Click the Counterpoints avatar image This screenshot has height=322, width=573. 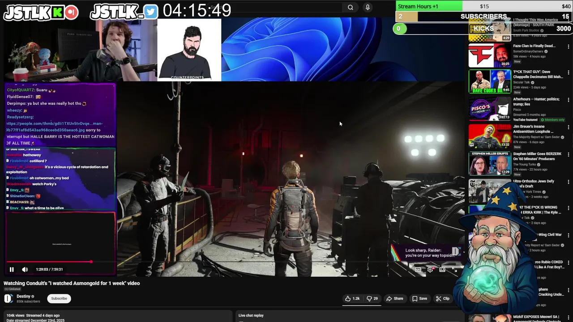[189, 50]
